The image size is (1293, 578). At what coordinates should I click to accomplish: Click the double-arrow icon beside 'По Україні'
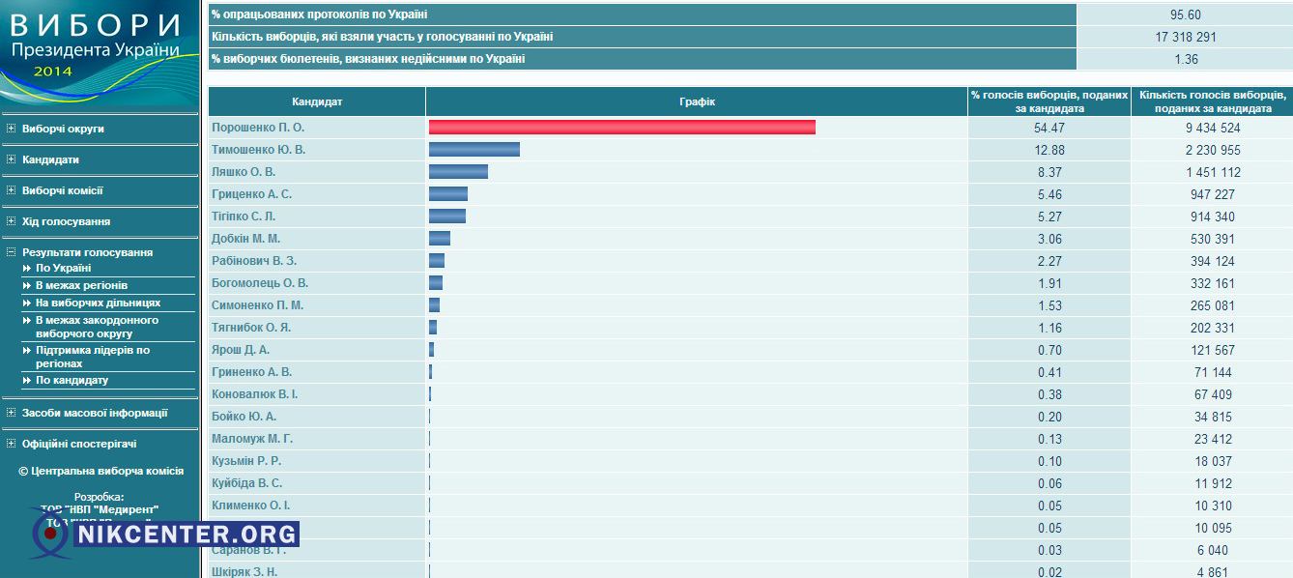click(x=27, y=268)
